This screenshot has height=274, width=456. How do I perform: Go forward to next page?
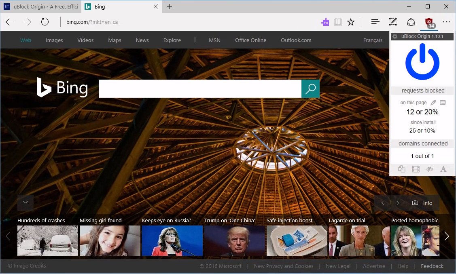pyautogui.click(x=27, y=22)
